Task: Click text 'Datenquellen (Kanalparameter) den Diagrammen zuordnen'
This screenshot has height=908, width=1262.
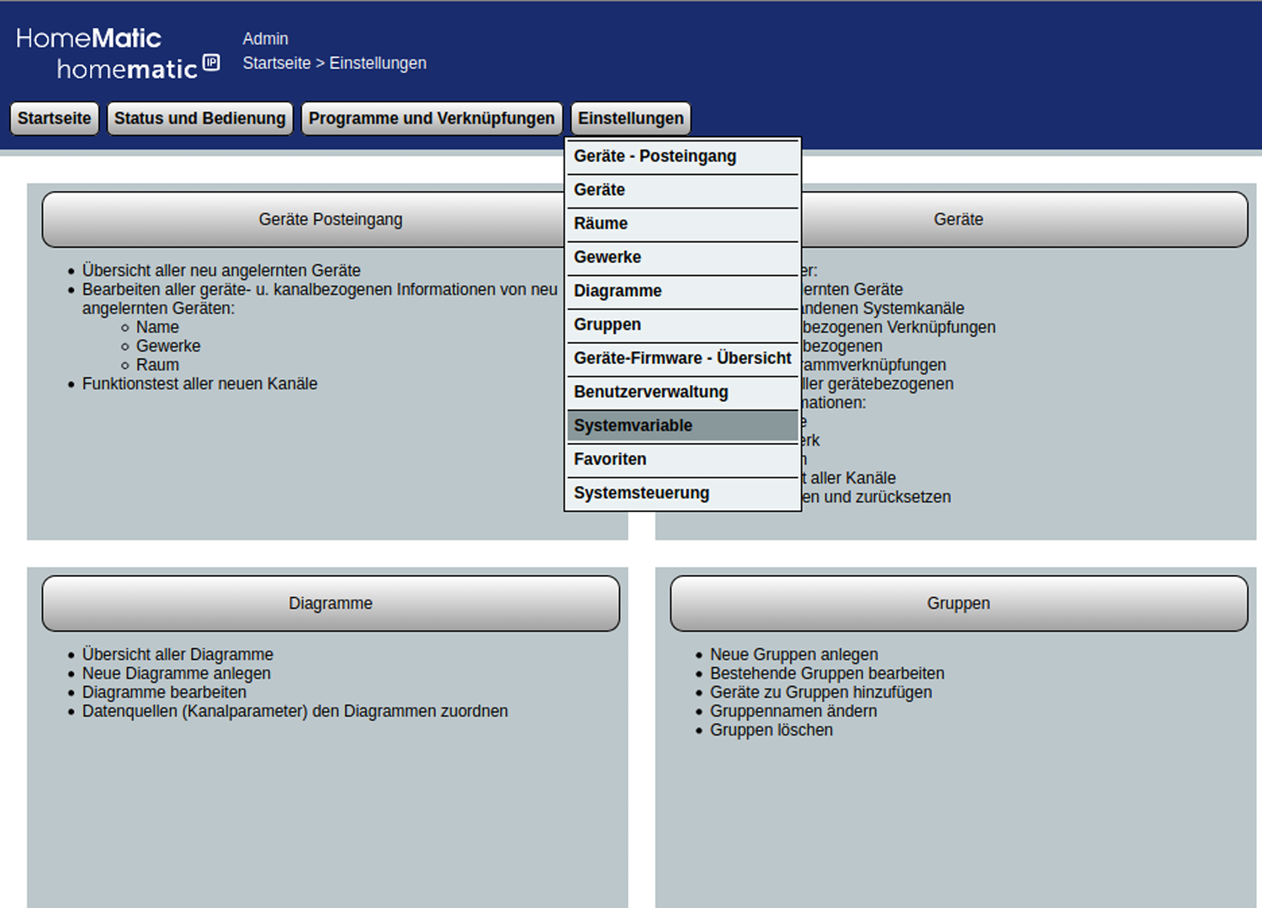Action: tap(295, 711)
